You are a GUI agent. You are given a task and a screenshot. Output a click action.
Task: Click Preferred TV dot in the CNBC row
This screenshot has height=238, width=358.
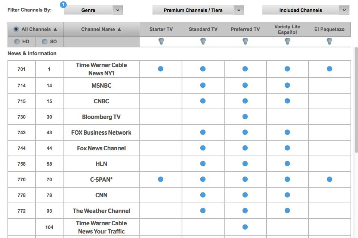(245, 101)
